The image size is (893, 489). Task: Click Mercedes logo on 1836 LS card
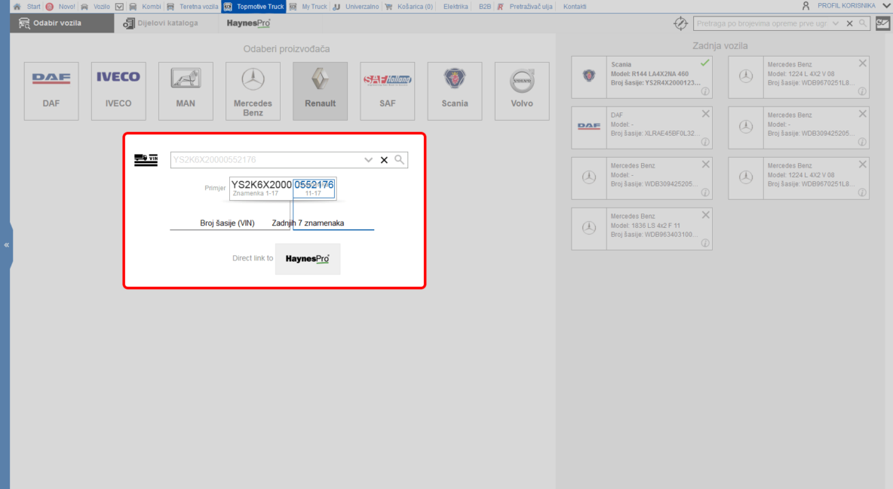pyautogui.click(x=589, y=227)
